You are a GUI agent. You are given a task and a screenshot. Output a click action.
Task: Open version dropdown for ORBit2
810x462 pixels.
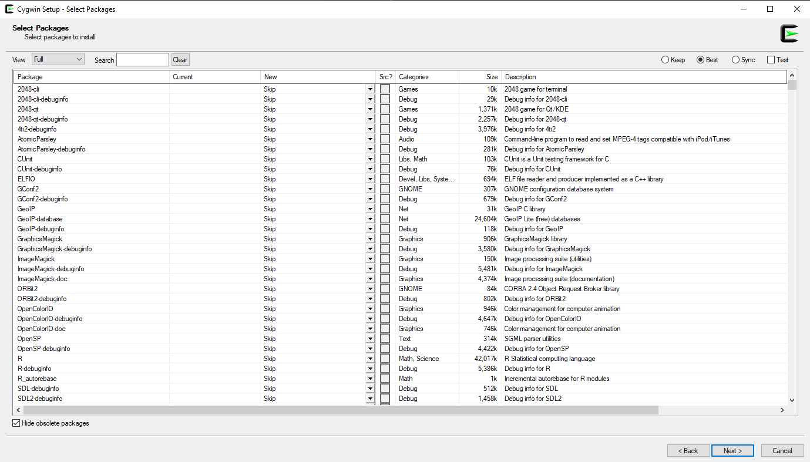point(370,289)
